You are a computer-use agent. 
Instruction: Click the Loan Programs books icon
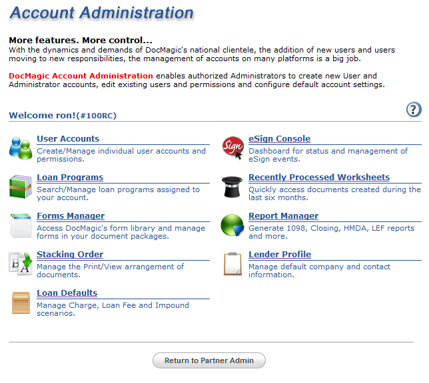coord(20,187)
